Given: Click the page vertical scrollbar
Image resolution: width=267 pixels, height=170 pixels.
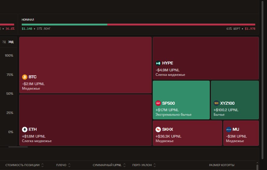Looking at the screenshot, I should pos(263,80).
